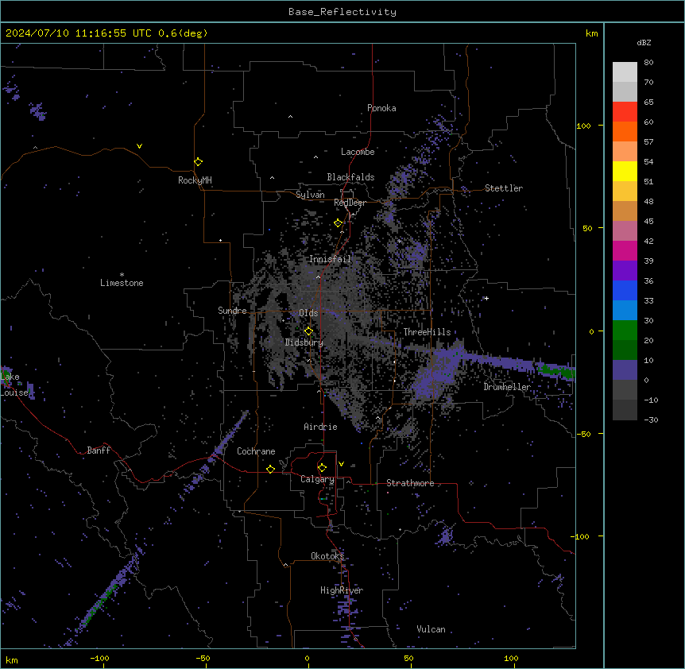Select the 65 dBZ red color swatch
Image resolution: width=685 pixels, height=669 pixels.
(625, 111)
